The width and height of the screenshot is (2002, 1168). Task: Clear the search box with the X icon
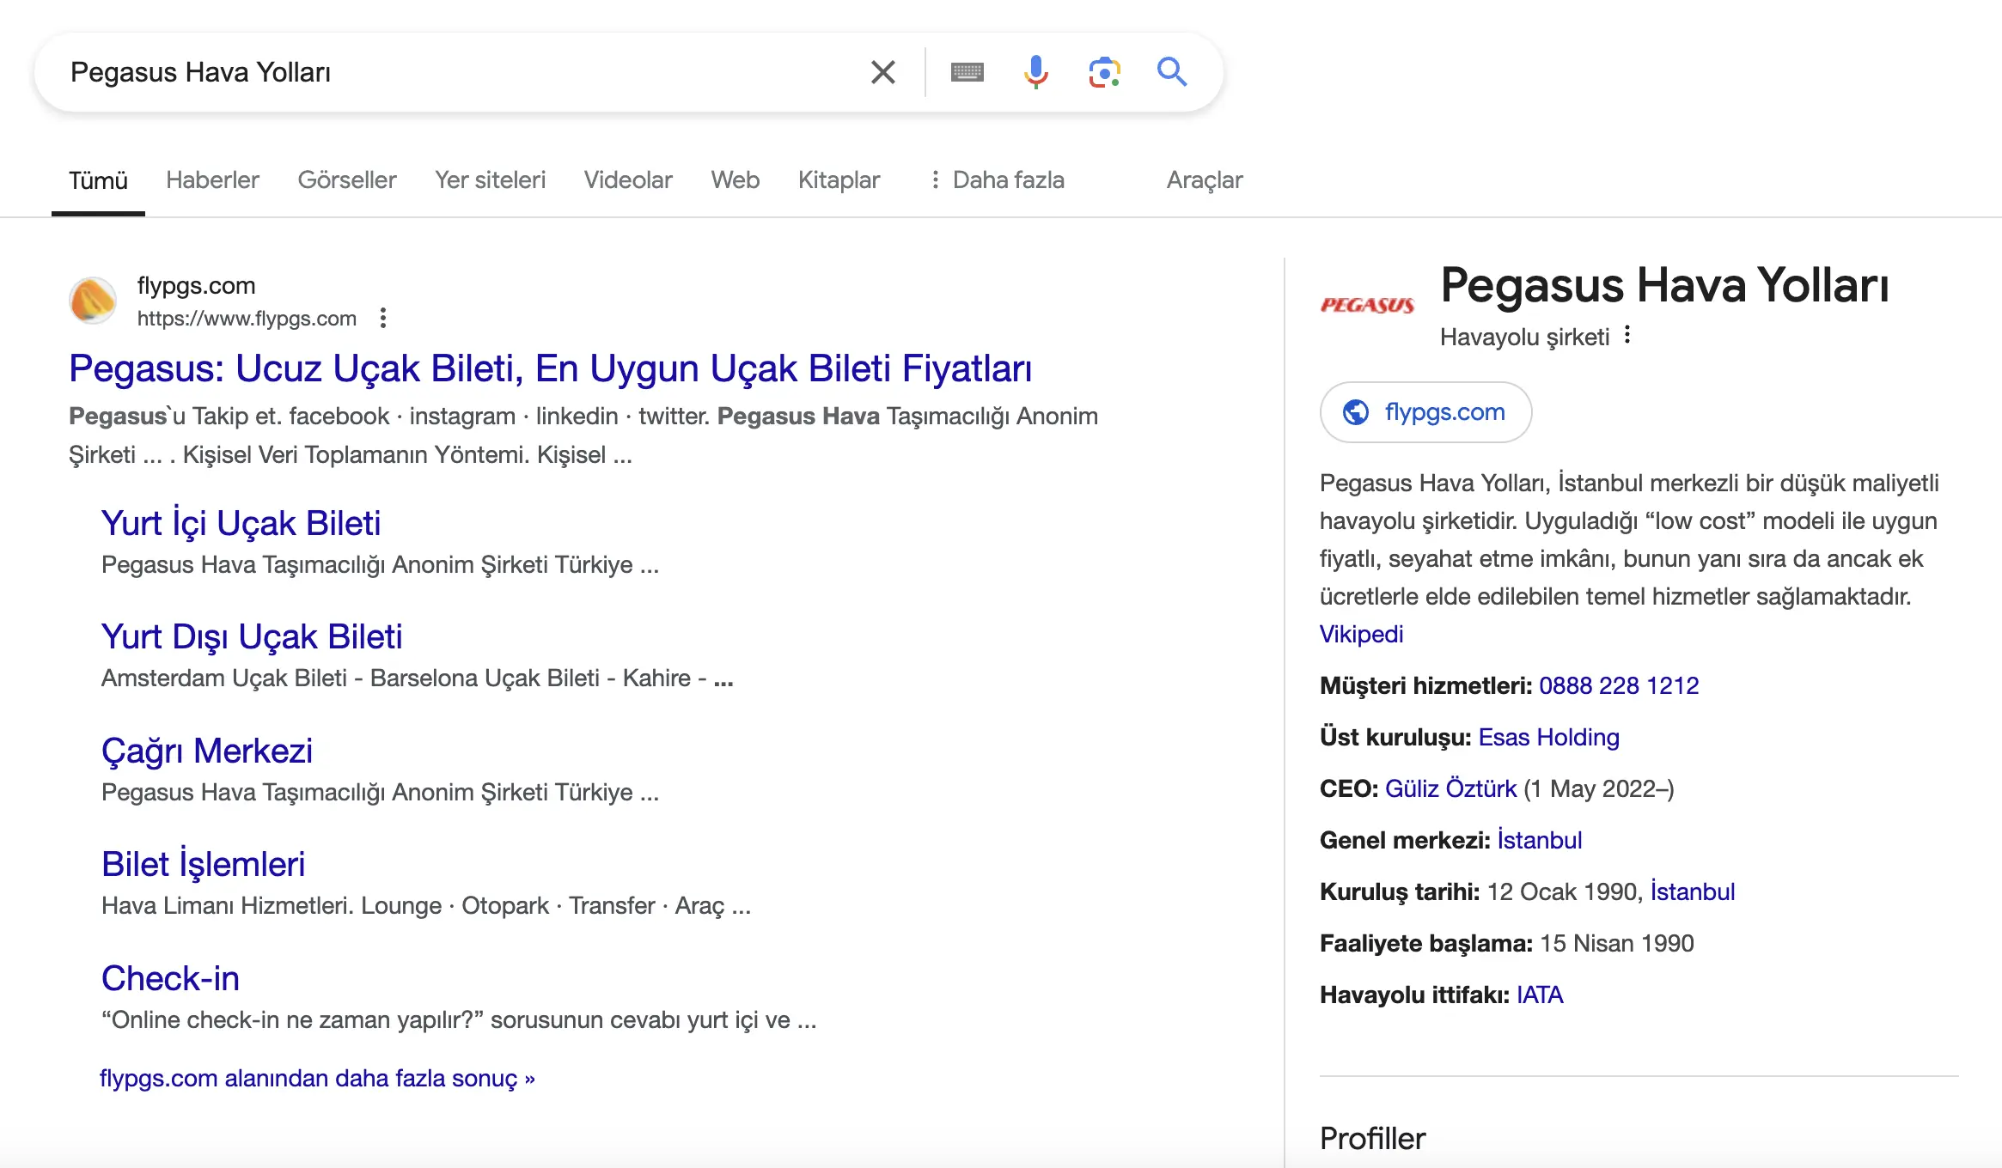pos(882,72)
